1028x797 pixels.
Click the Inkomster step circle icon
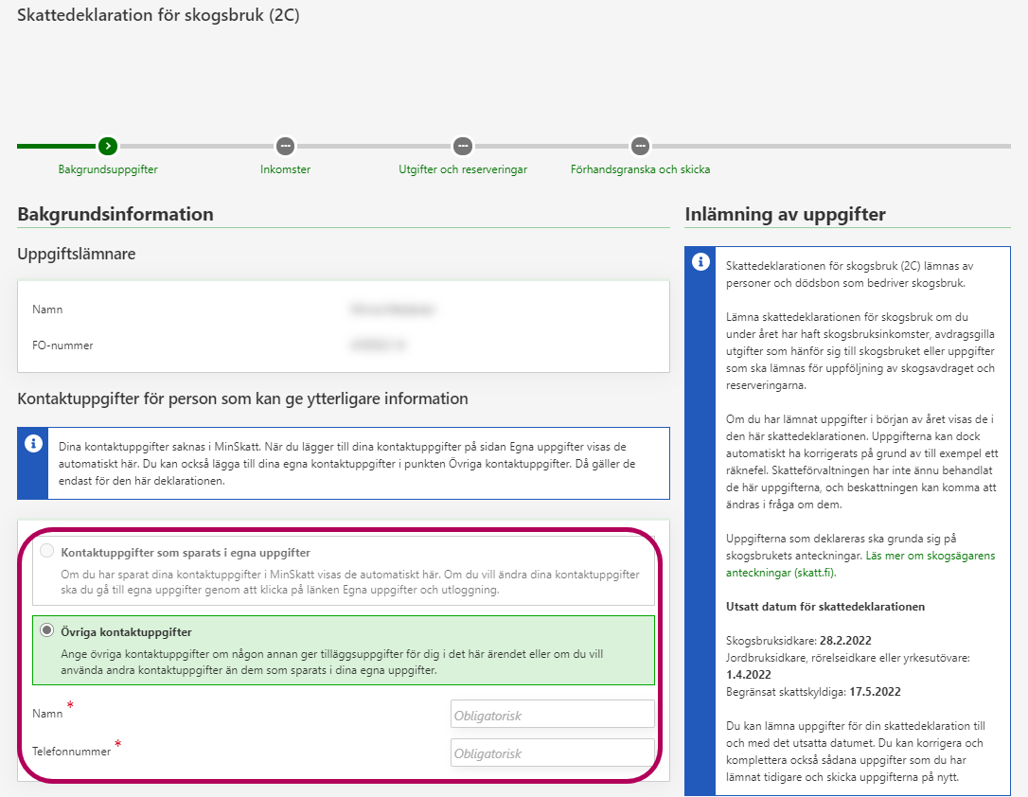coord(285,146)
